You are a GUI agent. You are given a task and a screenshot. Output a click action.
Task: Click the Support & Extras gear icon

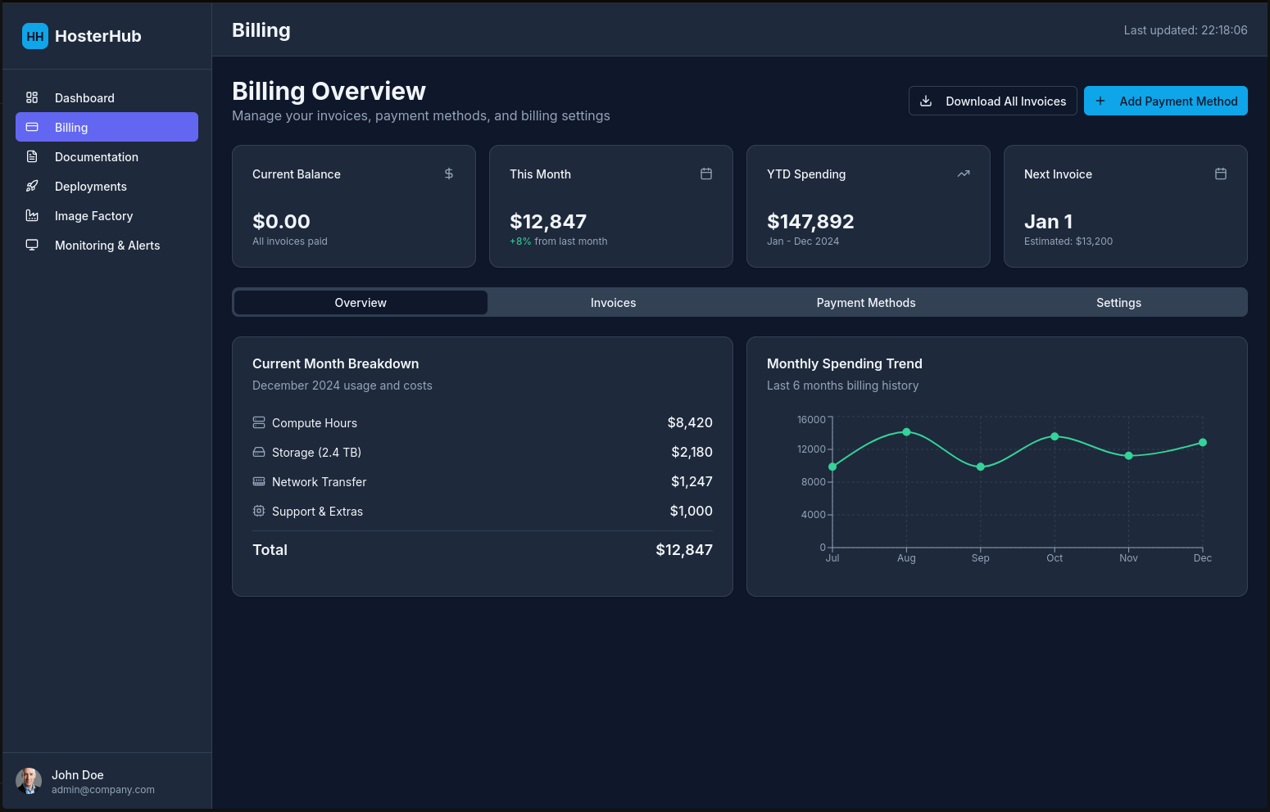(x=259, y=511)
